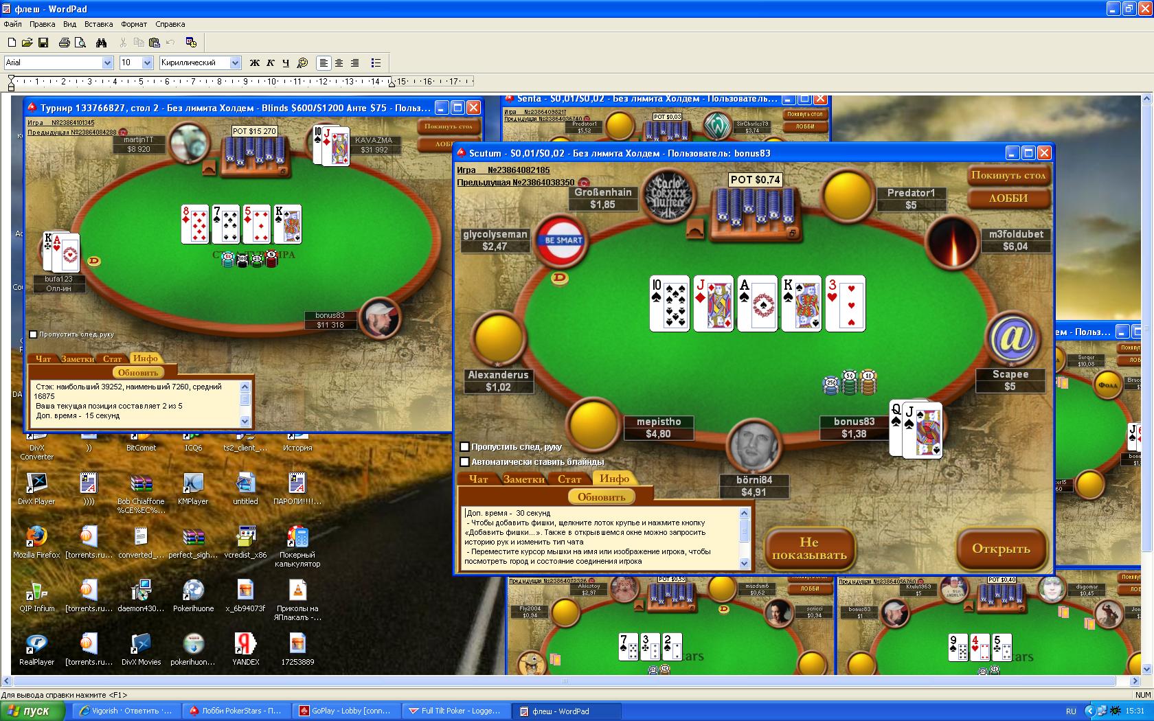
Task: Click the Save document toolbar icon
Action: 43,43
